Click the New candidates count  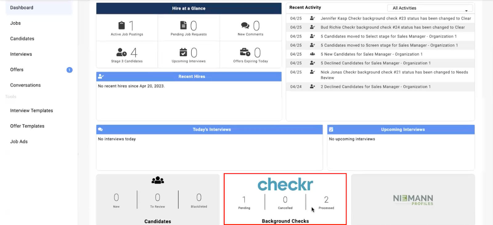click(116, 197)
